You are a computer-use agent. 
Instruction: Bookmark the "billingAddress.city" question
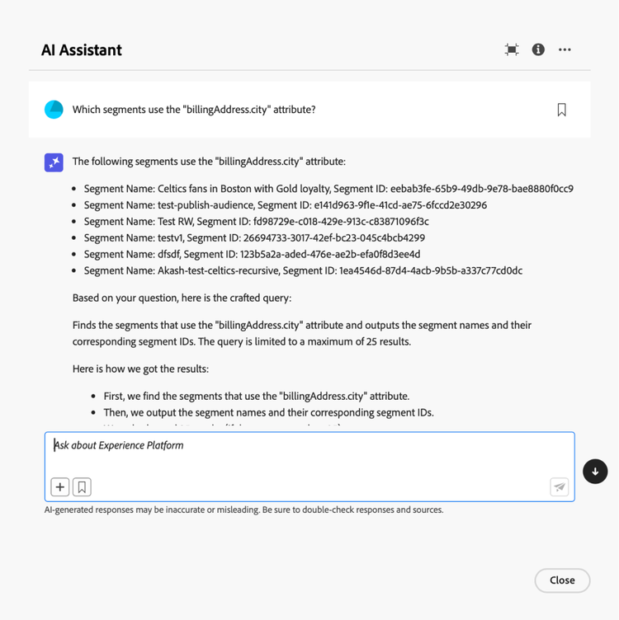[561, 110]
